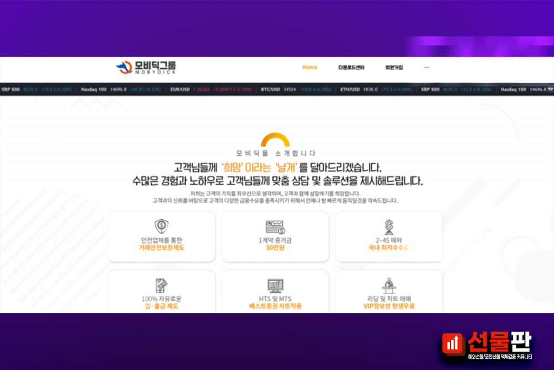554x370 pixels.
Task: Open the 다운로드센터 menu item
Action: 351,68
